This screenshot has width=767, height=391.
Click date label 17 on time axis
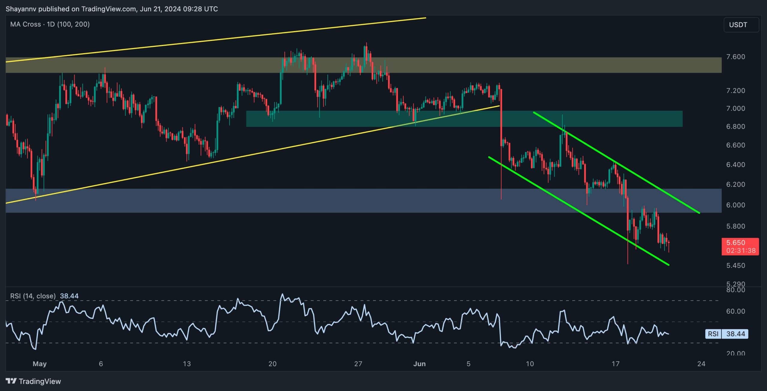[615, 364]
